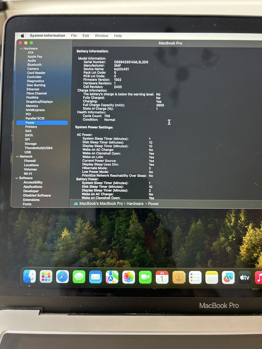The image size is (262, 349).
Task: Open Contacts app in the Dock
Action: pyautogui.click(x=179, y=277)
